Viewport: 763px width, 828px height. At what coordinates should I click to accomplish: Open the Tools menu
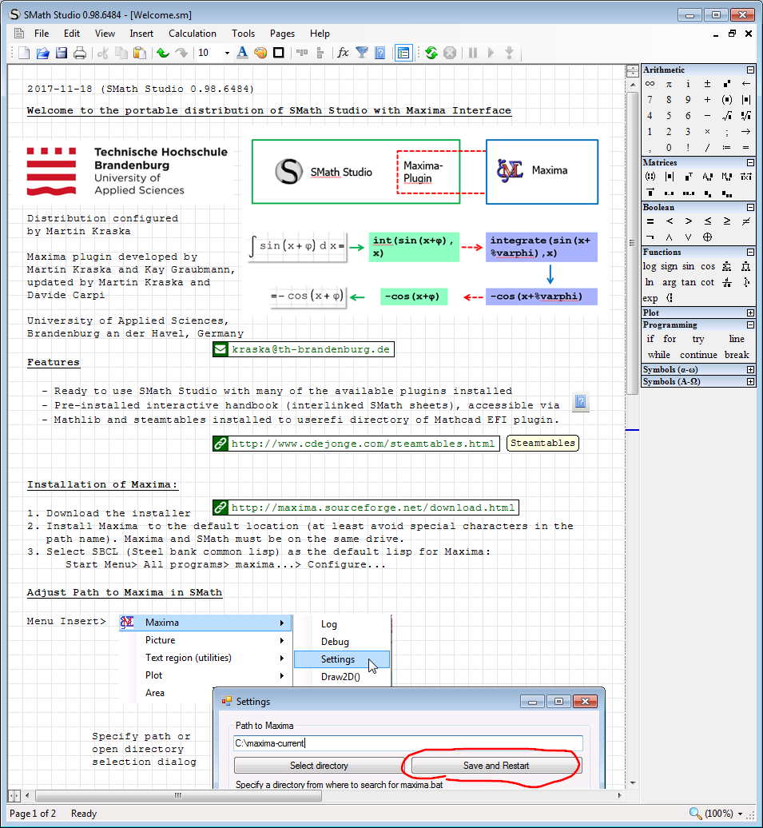click(243, 34)
